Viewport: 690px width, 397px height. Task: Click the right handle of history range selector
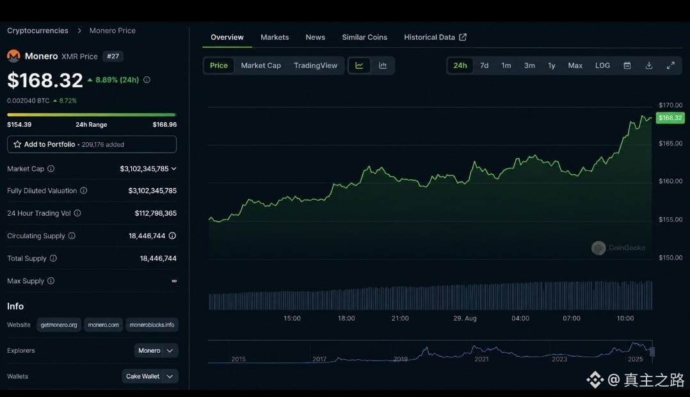point(652,352)
